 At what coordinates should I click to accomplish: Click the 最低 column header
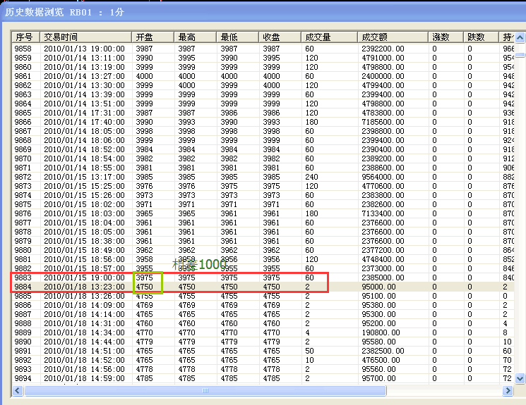click(238, 37)
